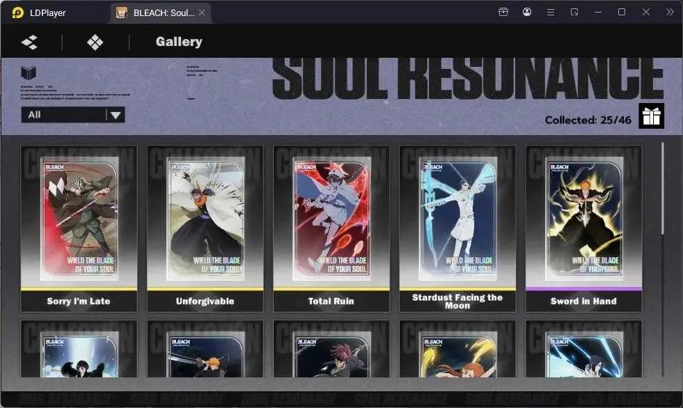Viewport: 683px width, 408px height.
Task: Click the book icon above the filter
Action: click(29, 72)
